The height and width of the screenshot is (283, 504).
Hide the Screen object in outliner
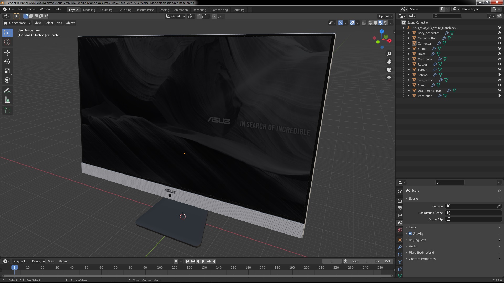point(499,70)
